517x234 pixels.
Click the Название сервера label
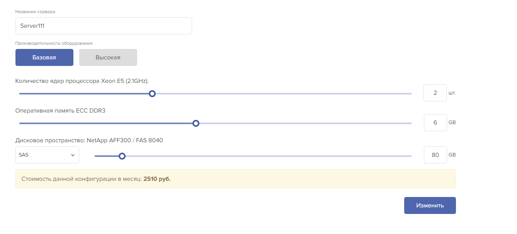[35, 12]
